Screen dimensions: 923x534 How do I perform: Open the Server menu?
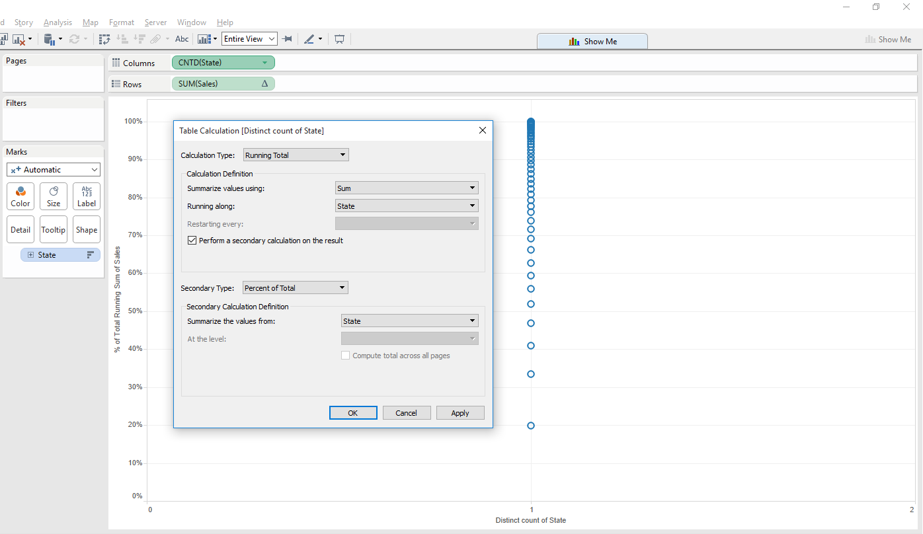[x=155, y=22]
